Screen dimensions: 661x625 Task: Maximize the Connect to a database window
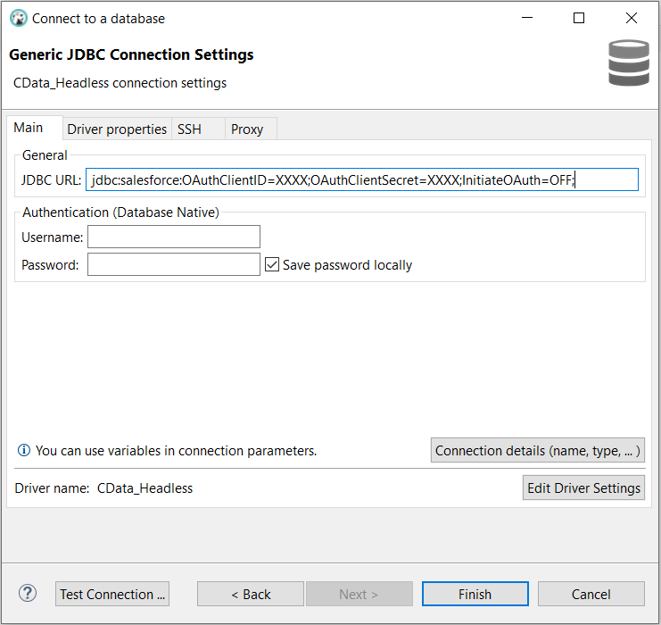[579, 18]
